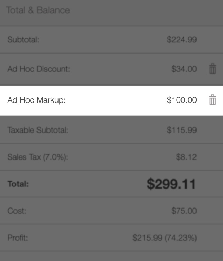Click the $115.99 taxable subtotal value
Screen dimensions: 223x261
pos(182,130)
